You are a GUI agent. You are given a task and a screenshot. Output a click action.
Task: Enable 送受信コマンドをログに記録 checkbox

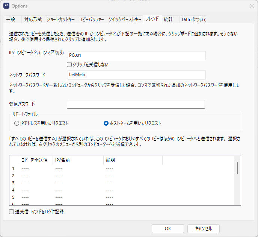point(11,212)
